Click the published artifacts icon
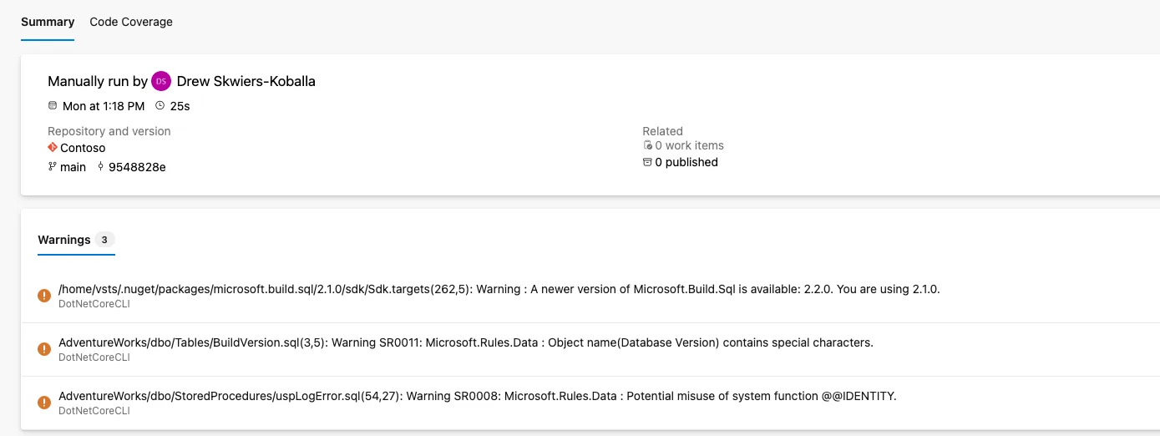1160x436 pixels. point(647,162)
